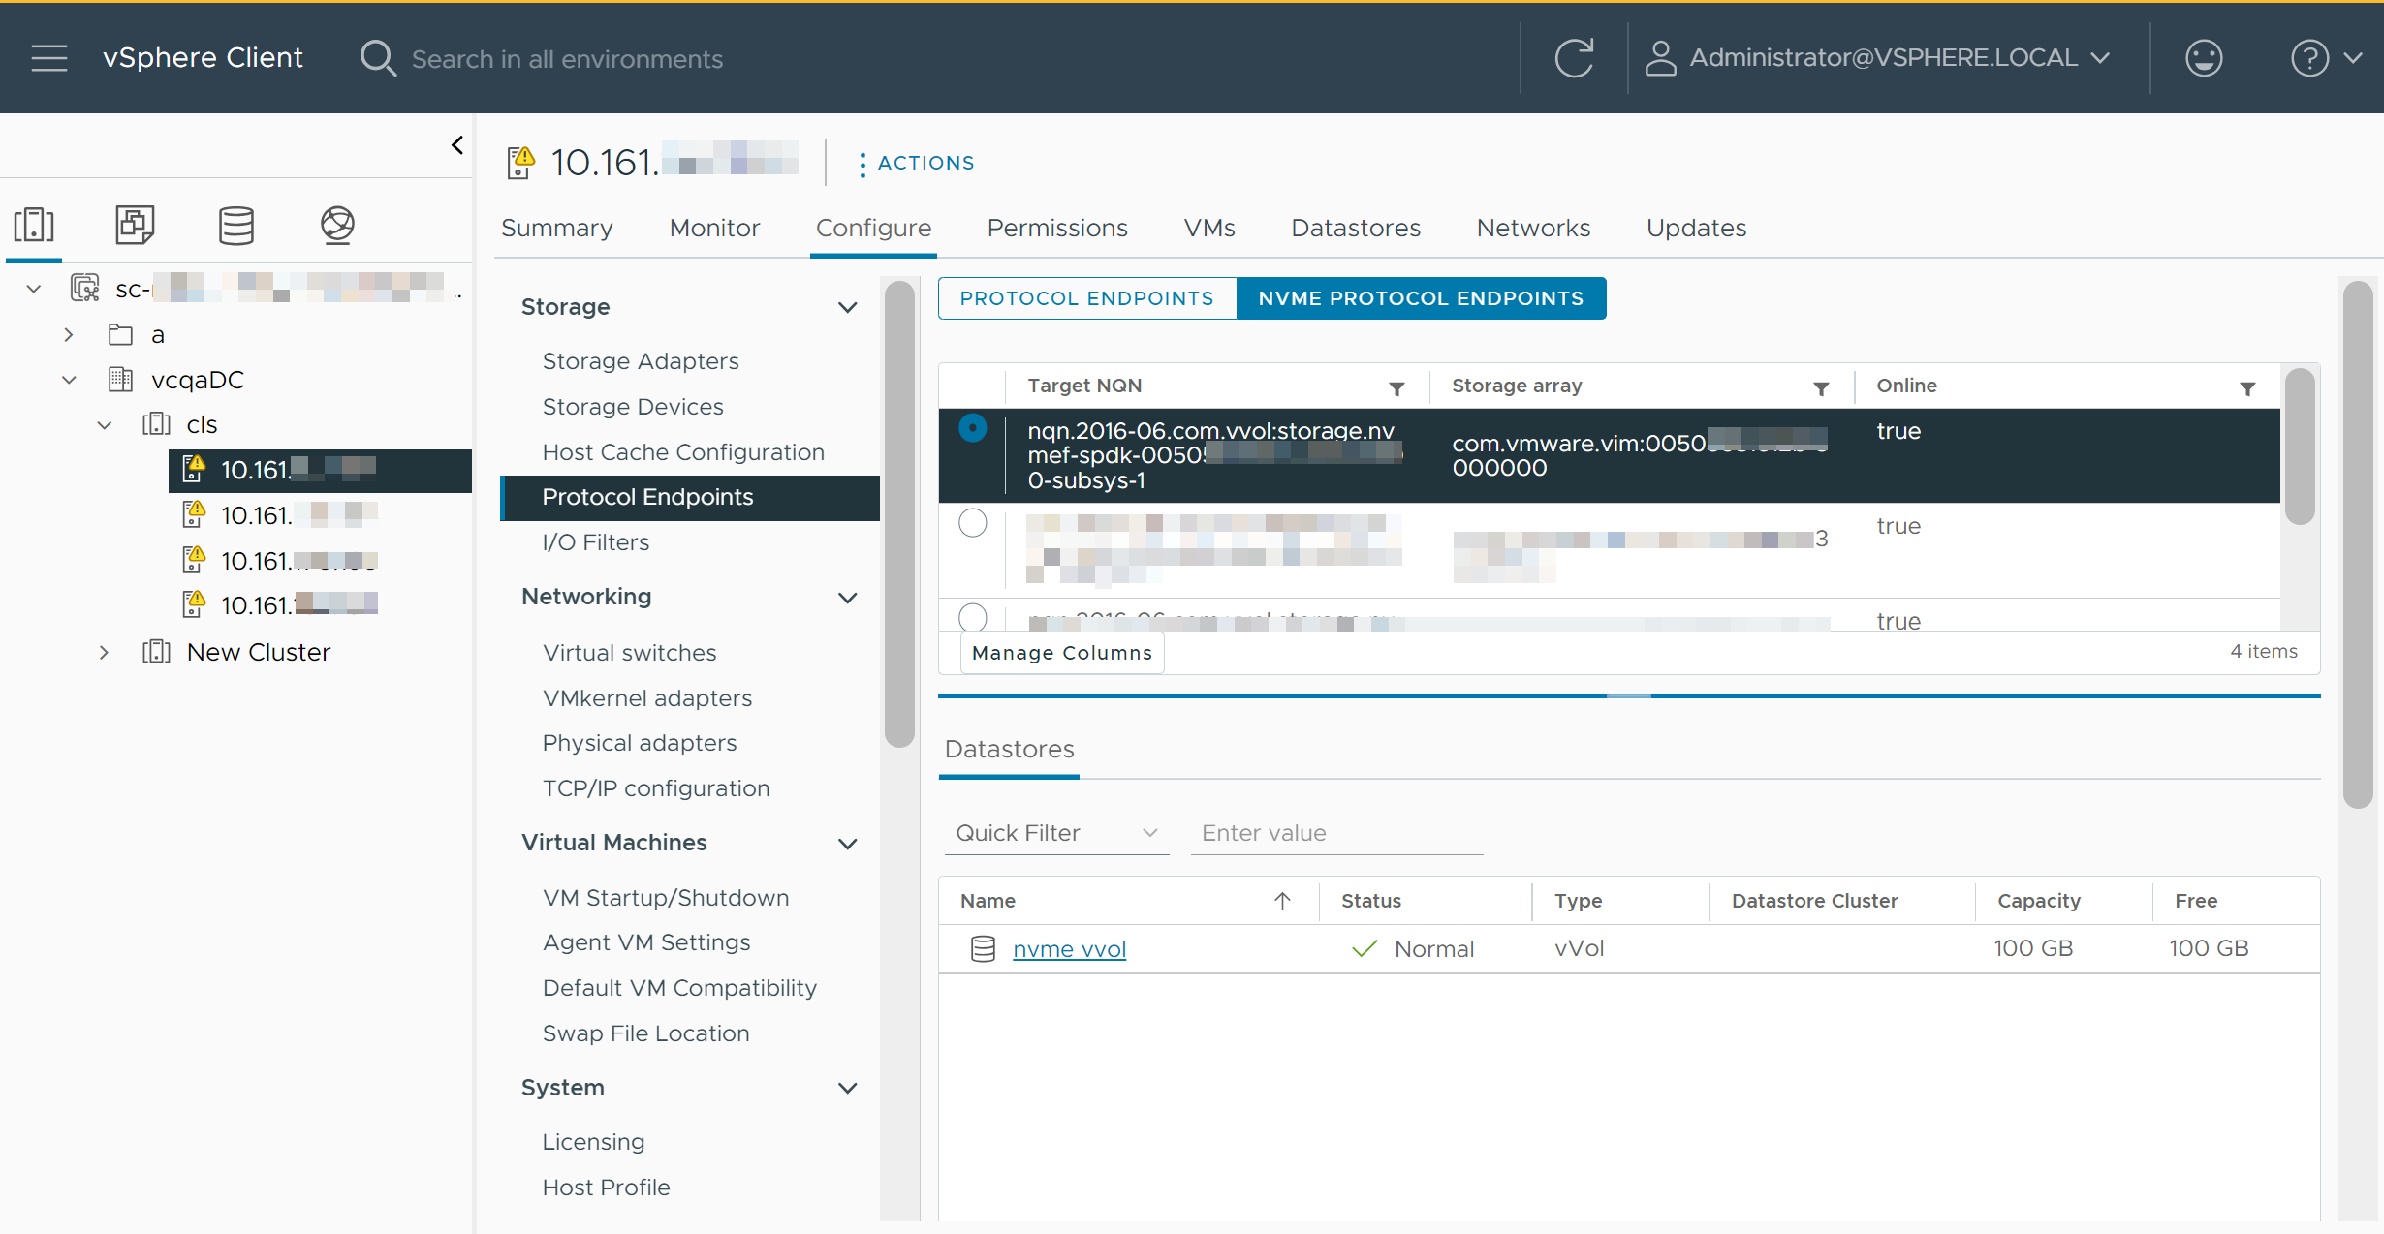Collapse the navigator with the left chevron
The height and width of the screenshot is (1234, 2384).
click(457, 145)
